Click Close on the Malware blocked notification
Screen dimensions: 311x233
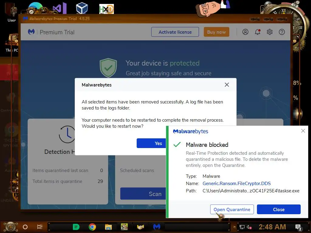click(279, 209)
